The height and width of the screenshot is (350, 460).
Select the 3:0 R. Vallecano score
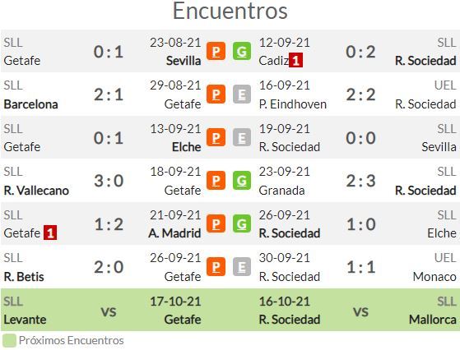[x=109, y=181]
